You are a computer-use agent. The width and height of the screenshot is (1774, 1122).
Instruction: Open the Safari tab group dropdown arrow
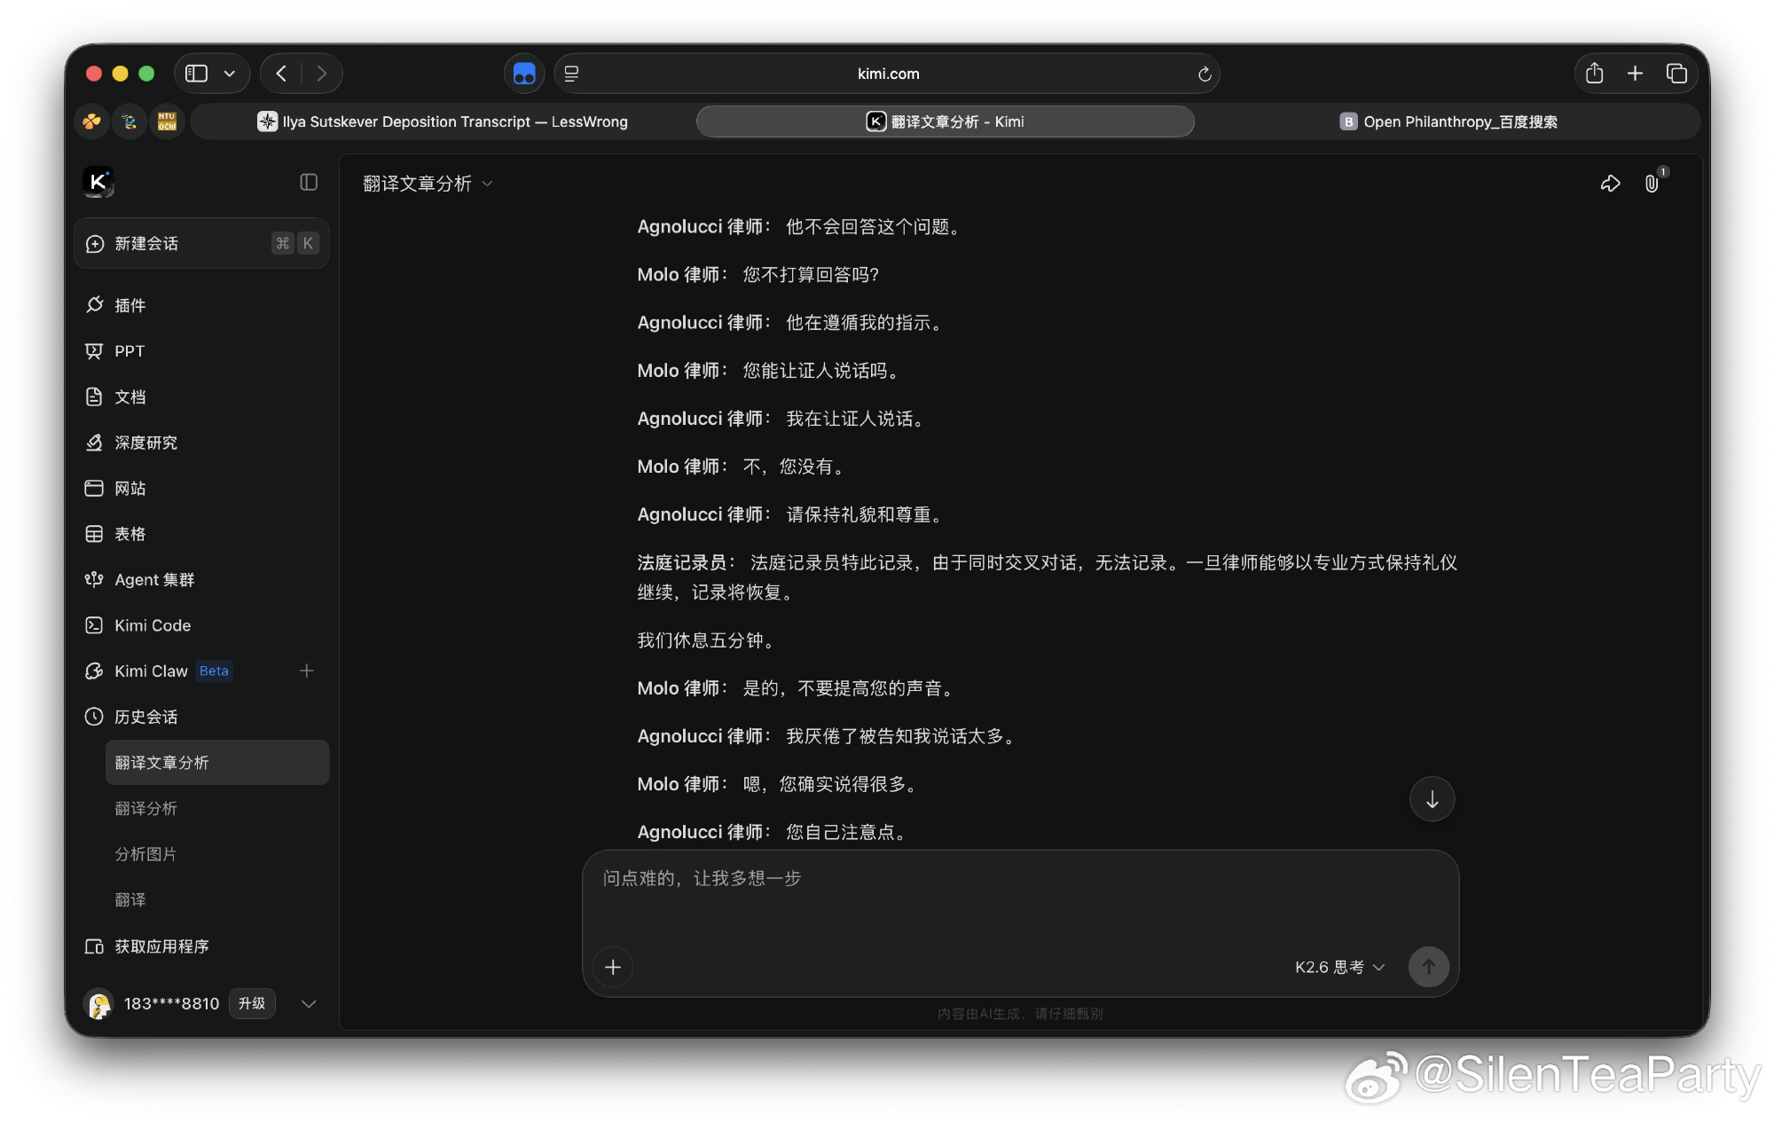pos(230,74)
